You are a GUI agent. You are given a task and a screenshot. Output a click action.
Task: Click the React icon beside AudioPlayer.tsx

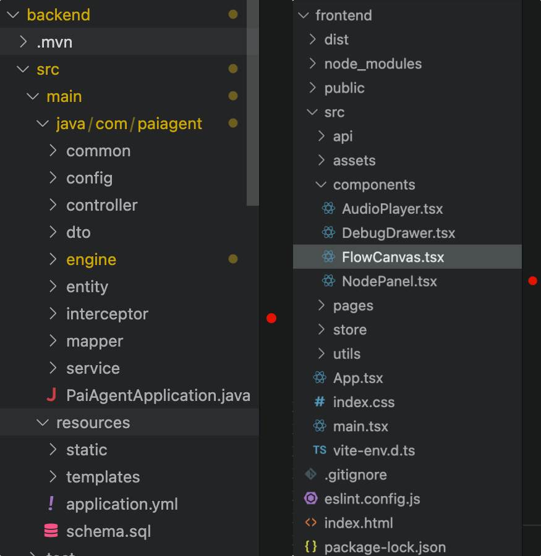[329, 209]
